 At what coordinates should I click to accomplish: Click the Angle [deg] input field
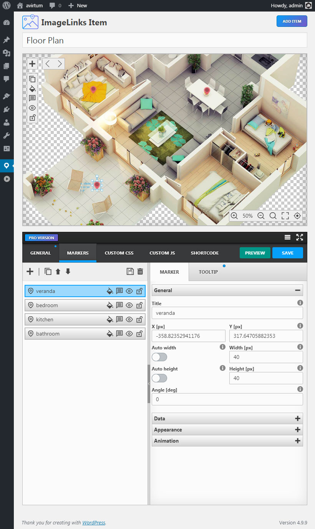tap(227, 399)
